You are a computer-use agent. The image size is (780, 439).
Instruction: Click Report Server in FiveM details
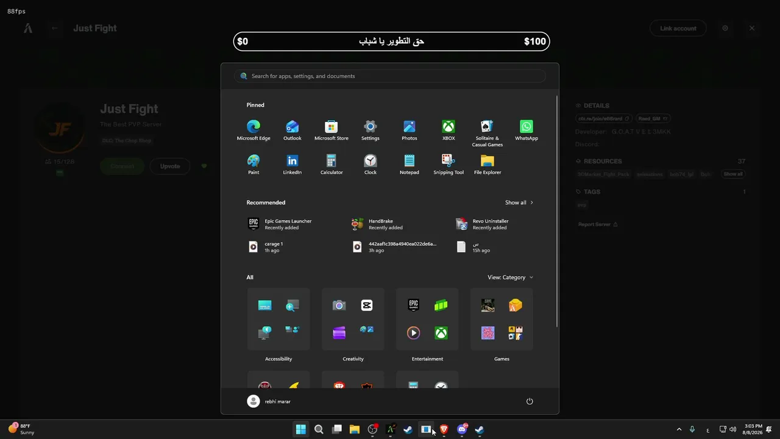[598, 224]
